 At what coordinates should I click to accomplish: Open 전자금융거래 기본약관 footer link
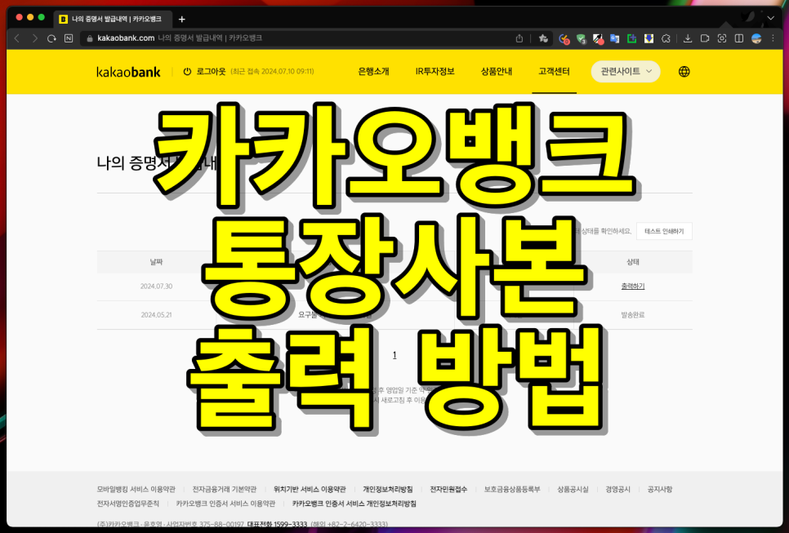pyautogui.click(x=225, y=489)
